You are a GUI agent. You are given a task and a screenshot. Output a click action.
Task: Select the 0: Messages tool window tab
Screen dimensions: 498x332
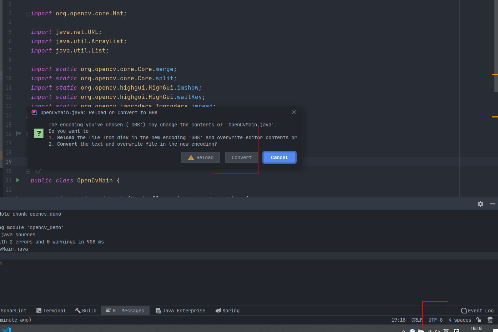(125, 311)
